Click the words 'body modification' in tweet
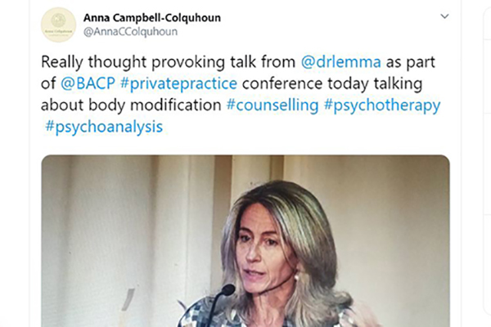Viewport: 491px width, 327px height. [x=155, y=105]
